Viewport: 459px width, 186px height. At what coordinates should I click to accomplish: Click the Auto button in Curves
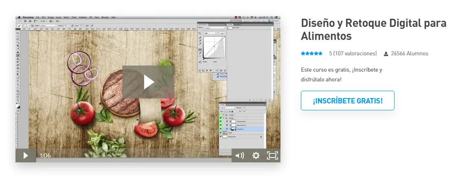click(x=222, y=33)
